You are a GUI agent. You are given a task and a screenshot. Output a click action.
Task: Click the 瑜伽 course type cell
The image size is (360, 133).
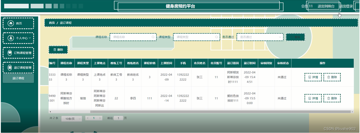tap(83, 98)
